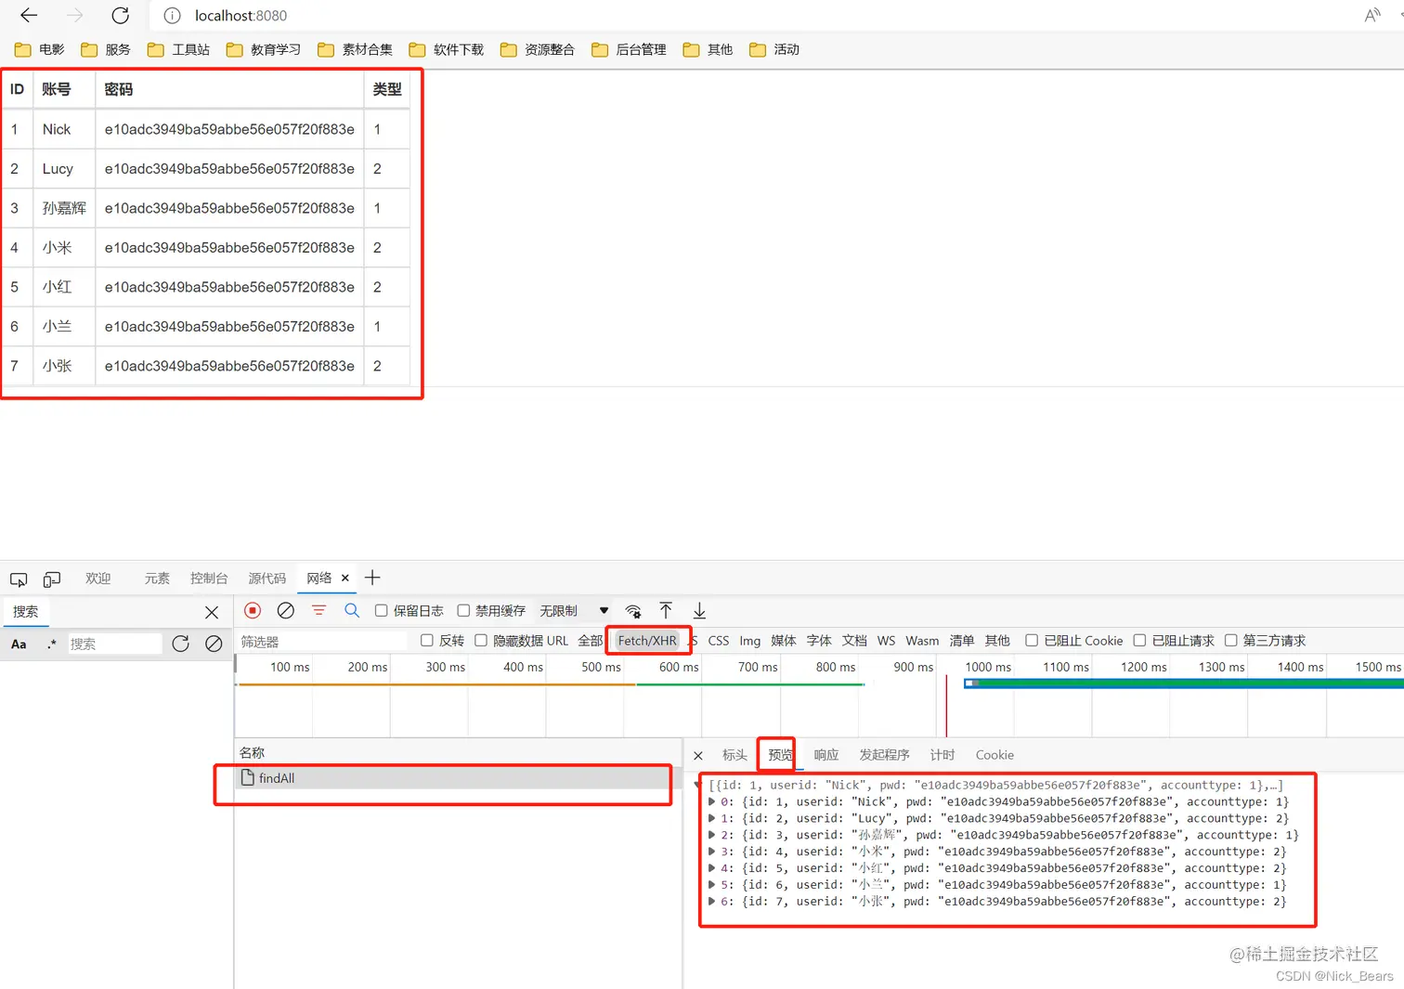Collapse the root array in preview
1404x989 pixels.
click(699, 785)
